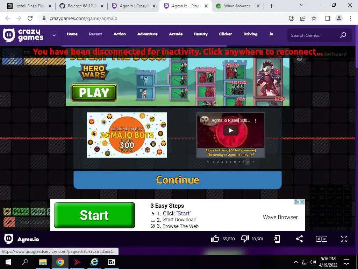Switch to Agar.io CrazyGames tab
This screenshot has height=269, width=358.
(134, 6)
